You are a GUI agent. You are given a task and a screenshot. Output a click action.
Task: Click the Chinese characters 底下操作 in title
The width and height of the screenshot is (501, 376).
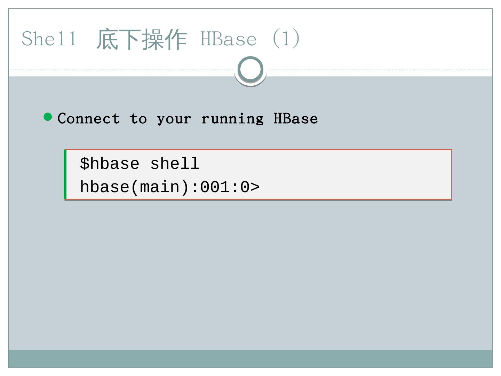tap(142, 39)
